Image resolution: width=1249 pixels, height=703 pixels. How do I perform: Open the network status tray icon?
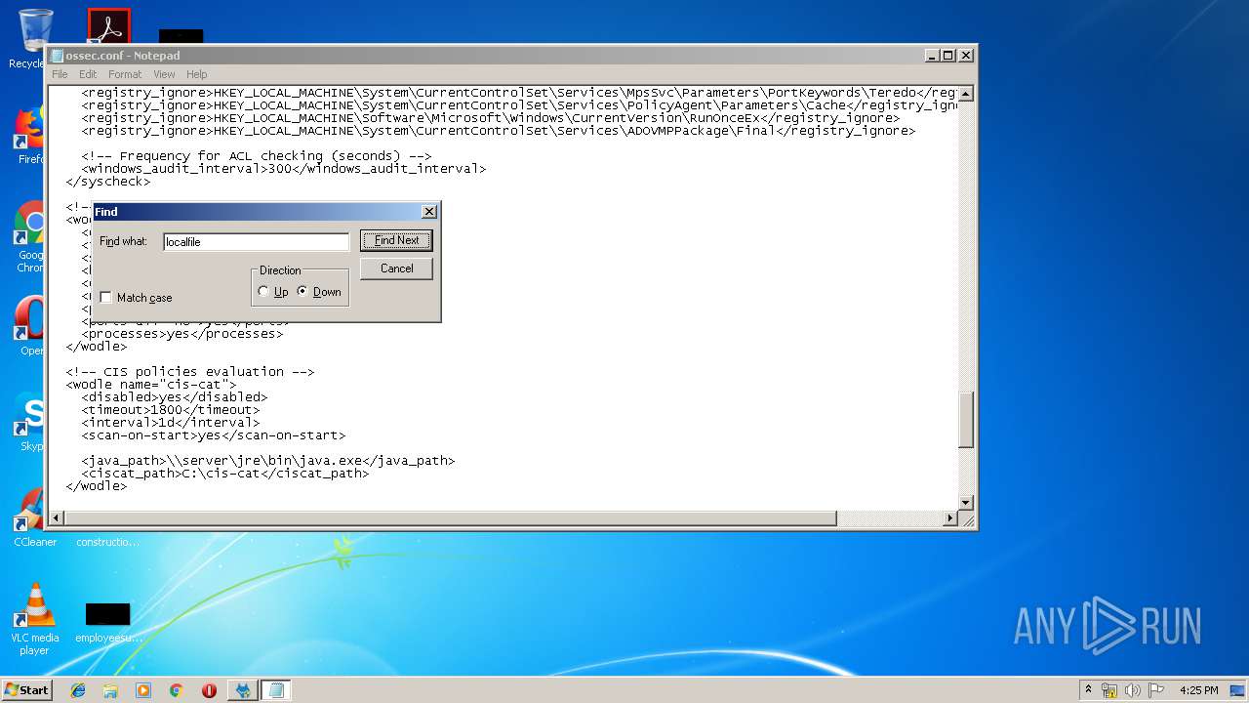(x=1109, y=690)
